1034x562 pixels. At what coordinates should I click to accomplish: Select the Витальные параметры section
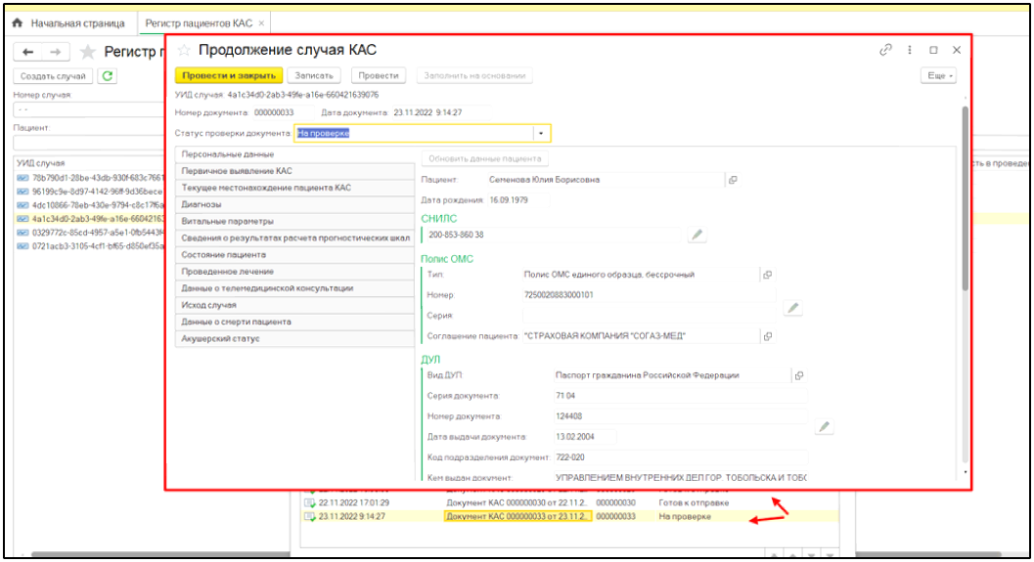[214, 222]
